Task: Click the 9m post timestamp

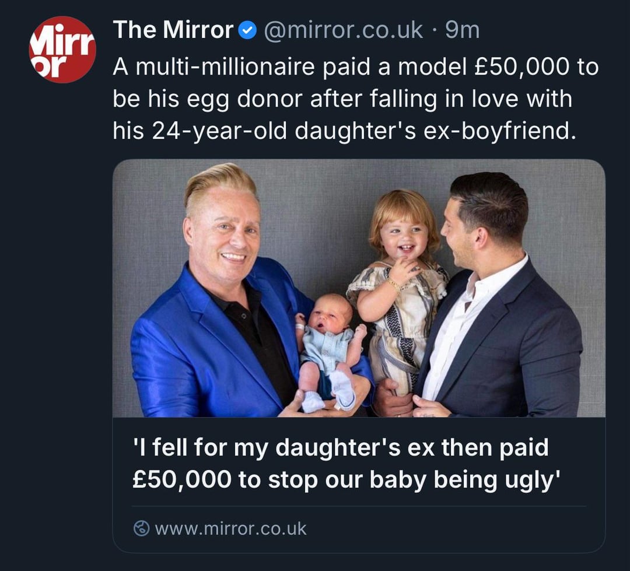Action: pyautogui.click(x=462, y=30)
